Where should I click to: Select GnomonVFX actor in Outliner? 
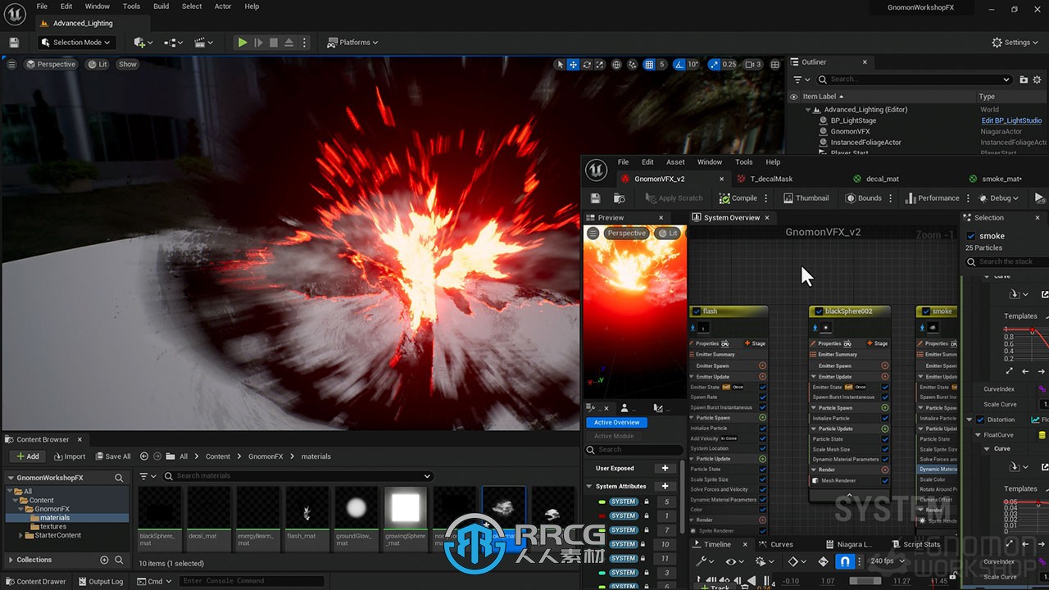(850, 131)
